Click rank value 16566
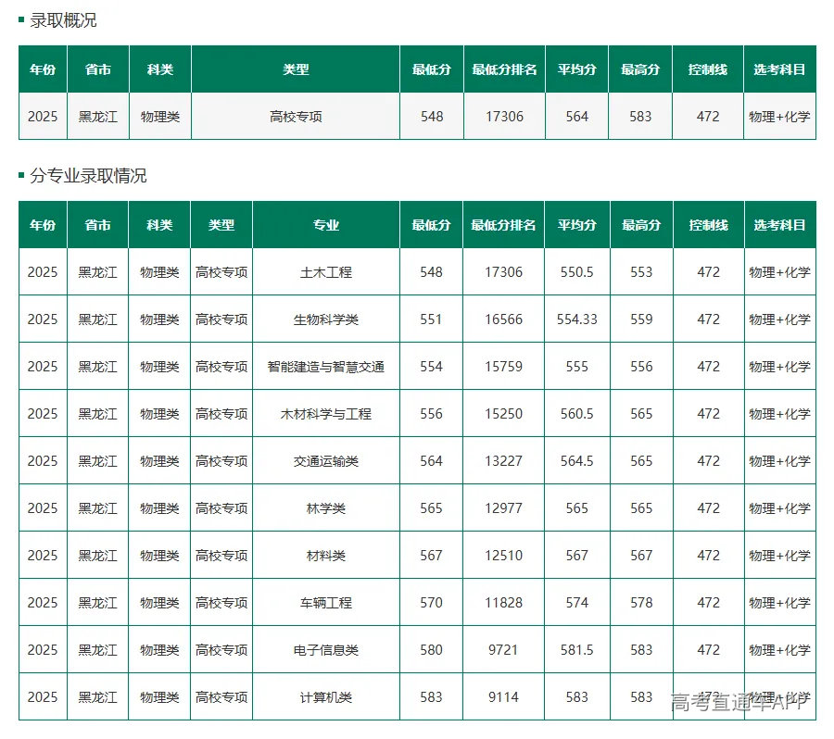Image resolution: width=834 pixels, height=739 pixels. (503, 319)
